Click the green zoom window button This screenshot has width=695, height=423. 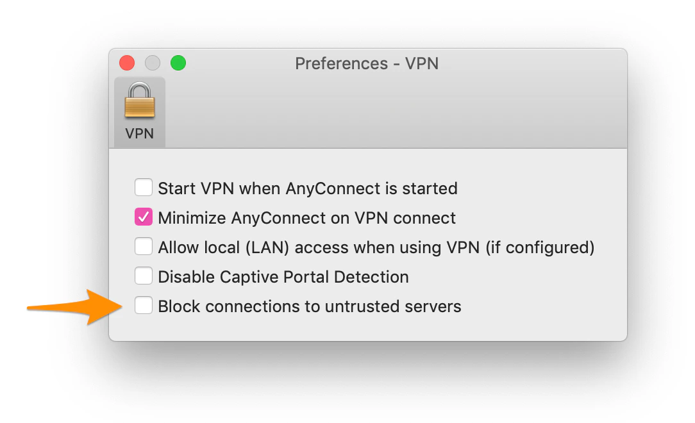(178, 63)
